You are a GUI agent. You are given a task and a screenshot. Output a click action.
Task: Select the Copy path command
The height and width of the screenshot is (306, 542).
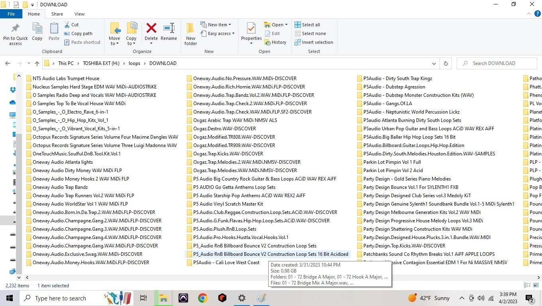point(78,33)
